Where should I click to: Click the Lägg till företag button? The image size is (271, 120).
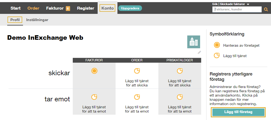(238, 112)
